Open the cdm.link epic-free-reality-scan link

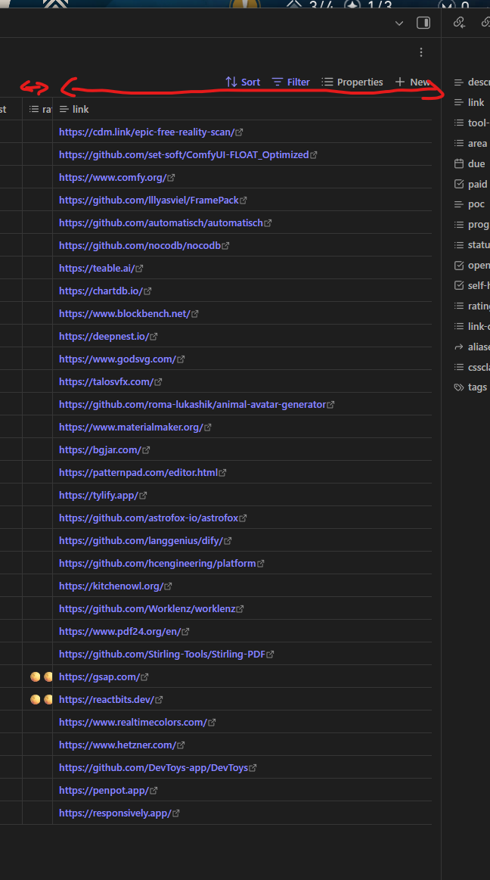(x=147, y=132)
